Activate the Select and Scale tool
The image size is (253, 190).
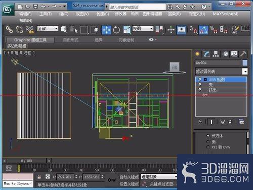coord(127,30)
